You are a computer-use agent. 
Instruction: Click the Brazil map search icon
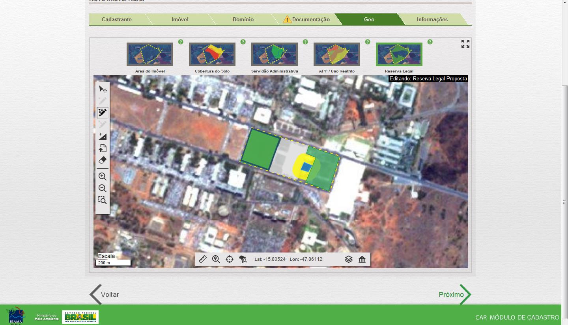click(x=243, y=259)
